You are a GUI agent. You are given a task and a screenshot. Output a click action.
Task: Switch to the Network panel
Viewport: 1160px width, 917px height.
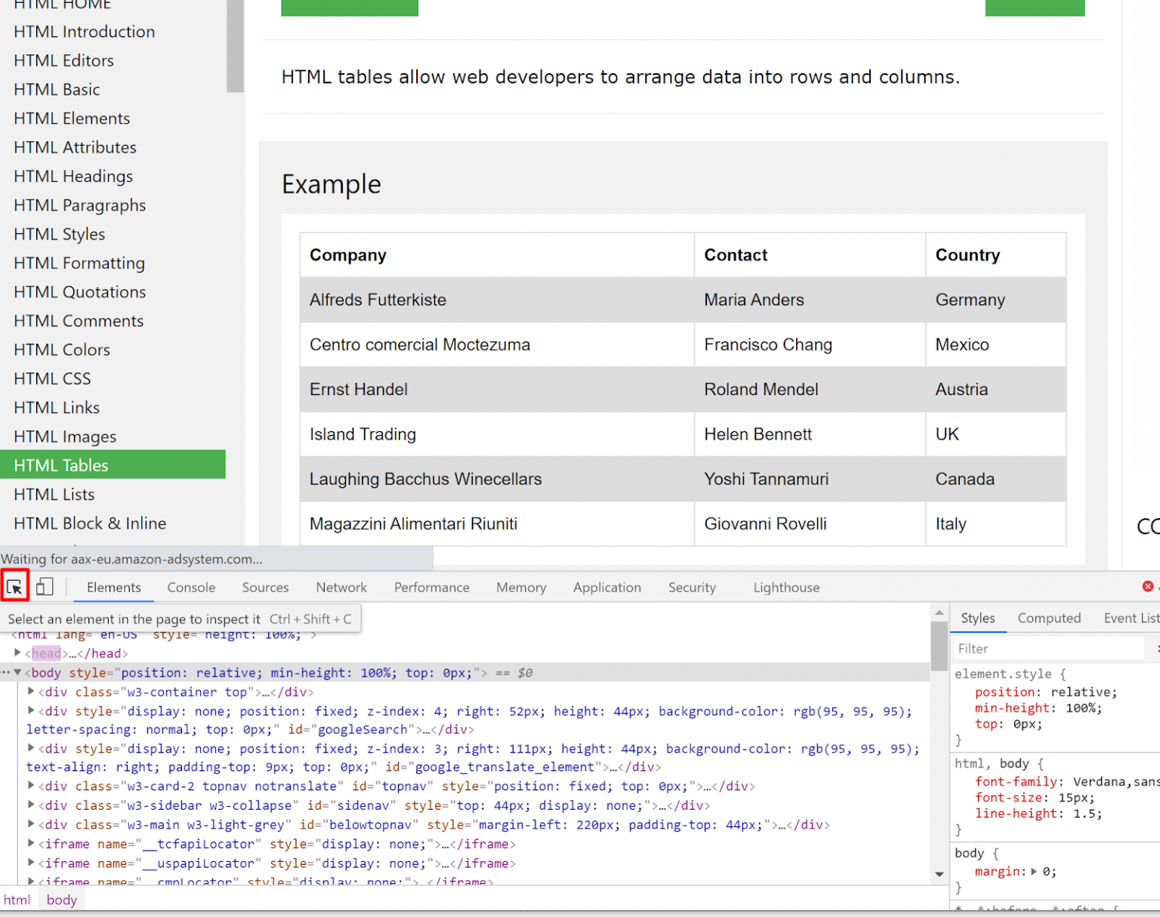[341, 587]
